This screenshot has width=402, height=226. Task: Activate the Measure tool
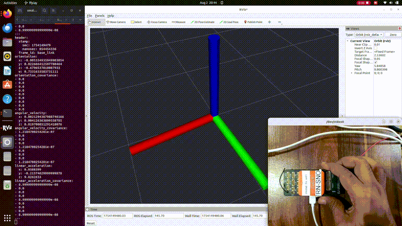click(179, 22)
